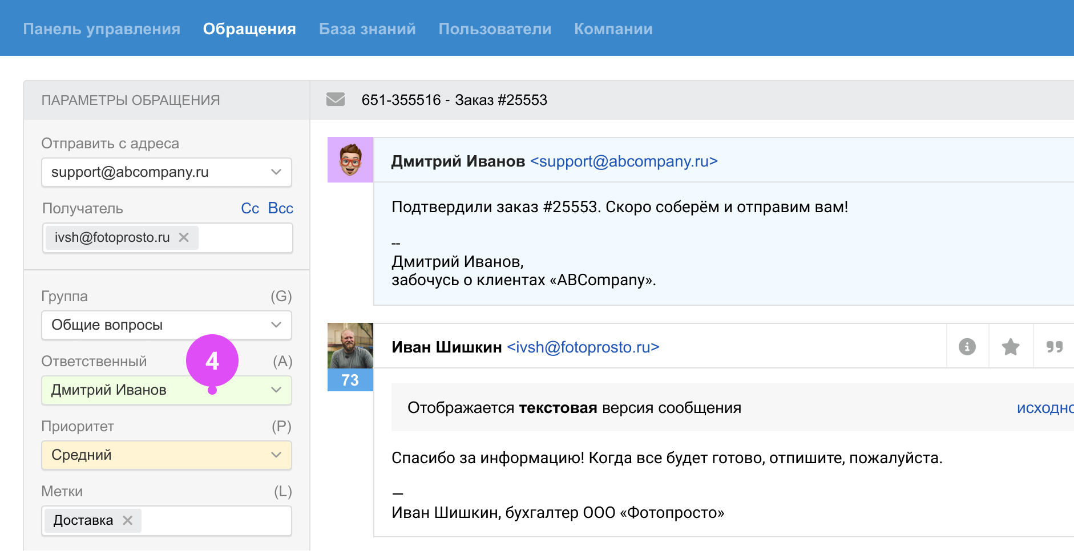Image resolution: width=1074 pixels, height=551 pixels.
Task: Star Ivan Shishkin's message
Action: click(x=1011, y=347)
